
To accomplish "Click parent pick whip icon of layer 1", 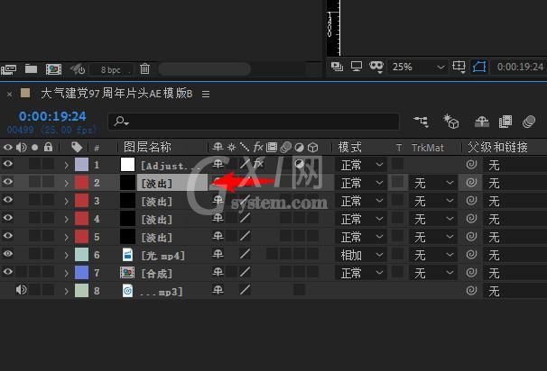I will pos(471,164).
